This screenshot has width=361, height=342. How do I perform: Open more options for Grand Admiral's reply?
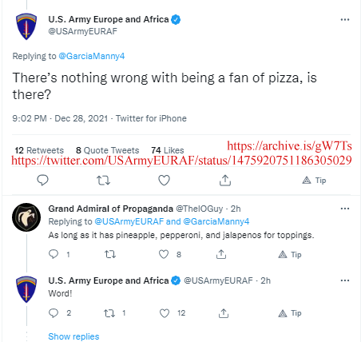[x=345, y=209]
